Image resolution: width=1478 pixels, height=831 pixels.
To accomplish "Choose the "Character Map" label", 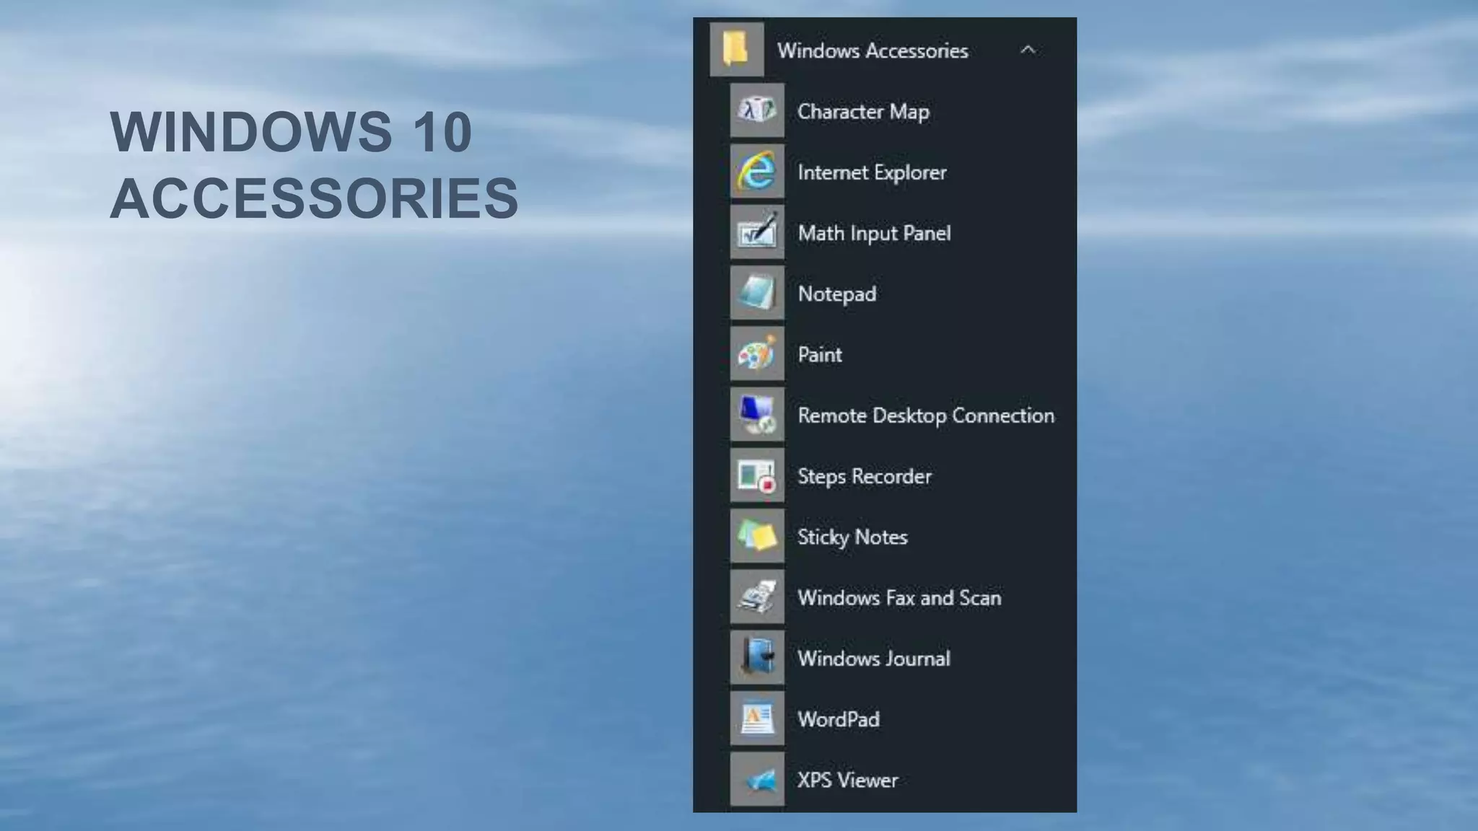I will tap(863, 112).
